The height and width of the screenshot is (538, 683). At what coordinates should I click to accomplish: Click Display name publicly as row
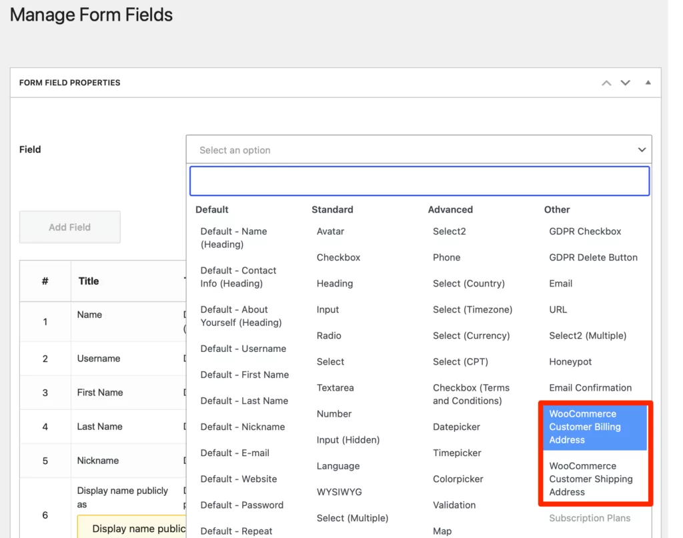103,508
